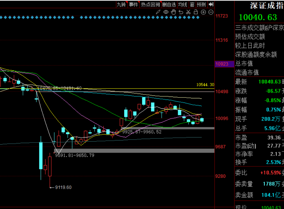
Task: Collapse side panel with arrow-bar icon
Action: coord(211,4)
